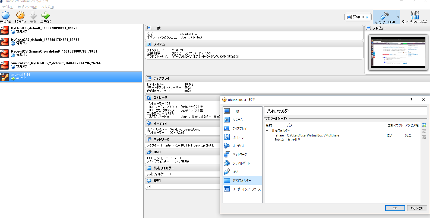Select MyCentOS7_default_1533661754584_90678 VM
This screenshot has width=430, height=218.
pyautogui.click(x=71, y=42)
